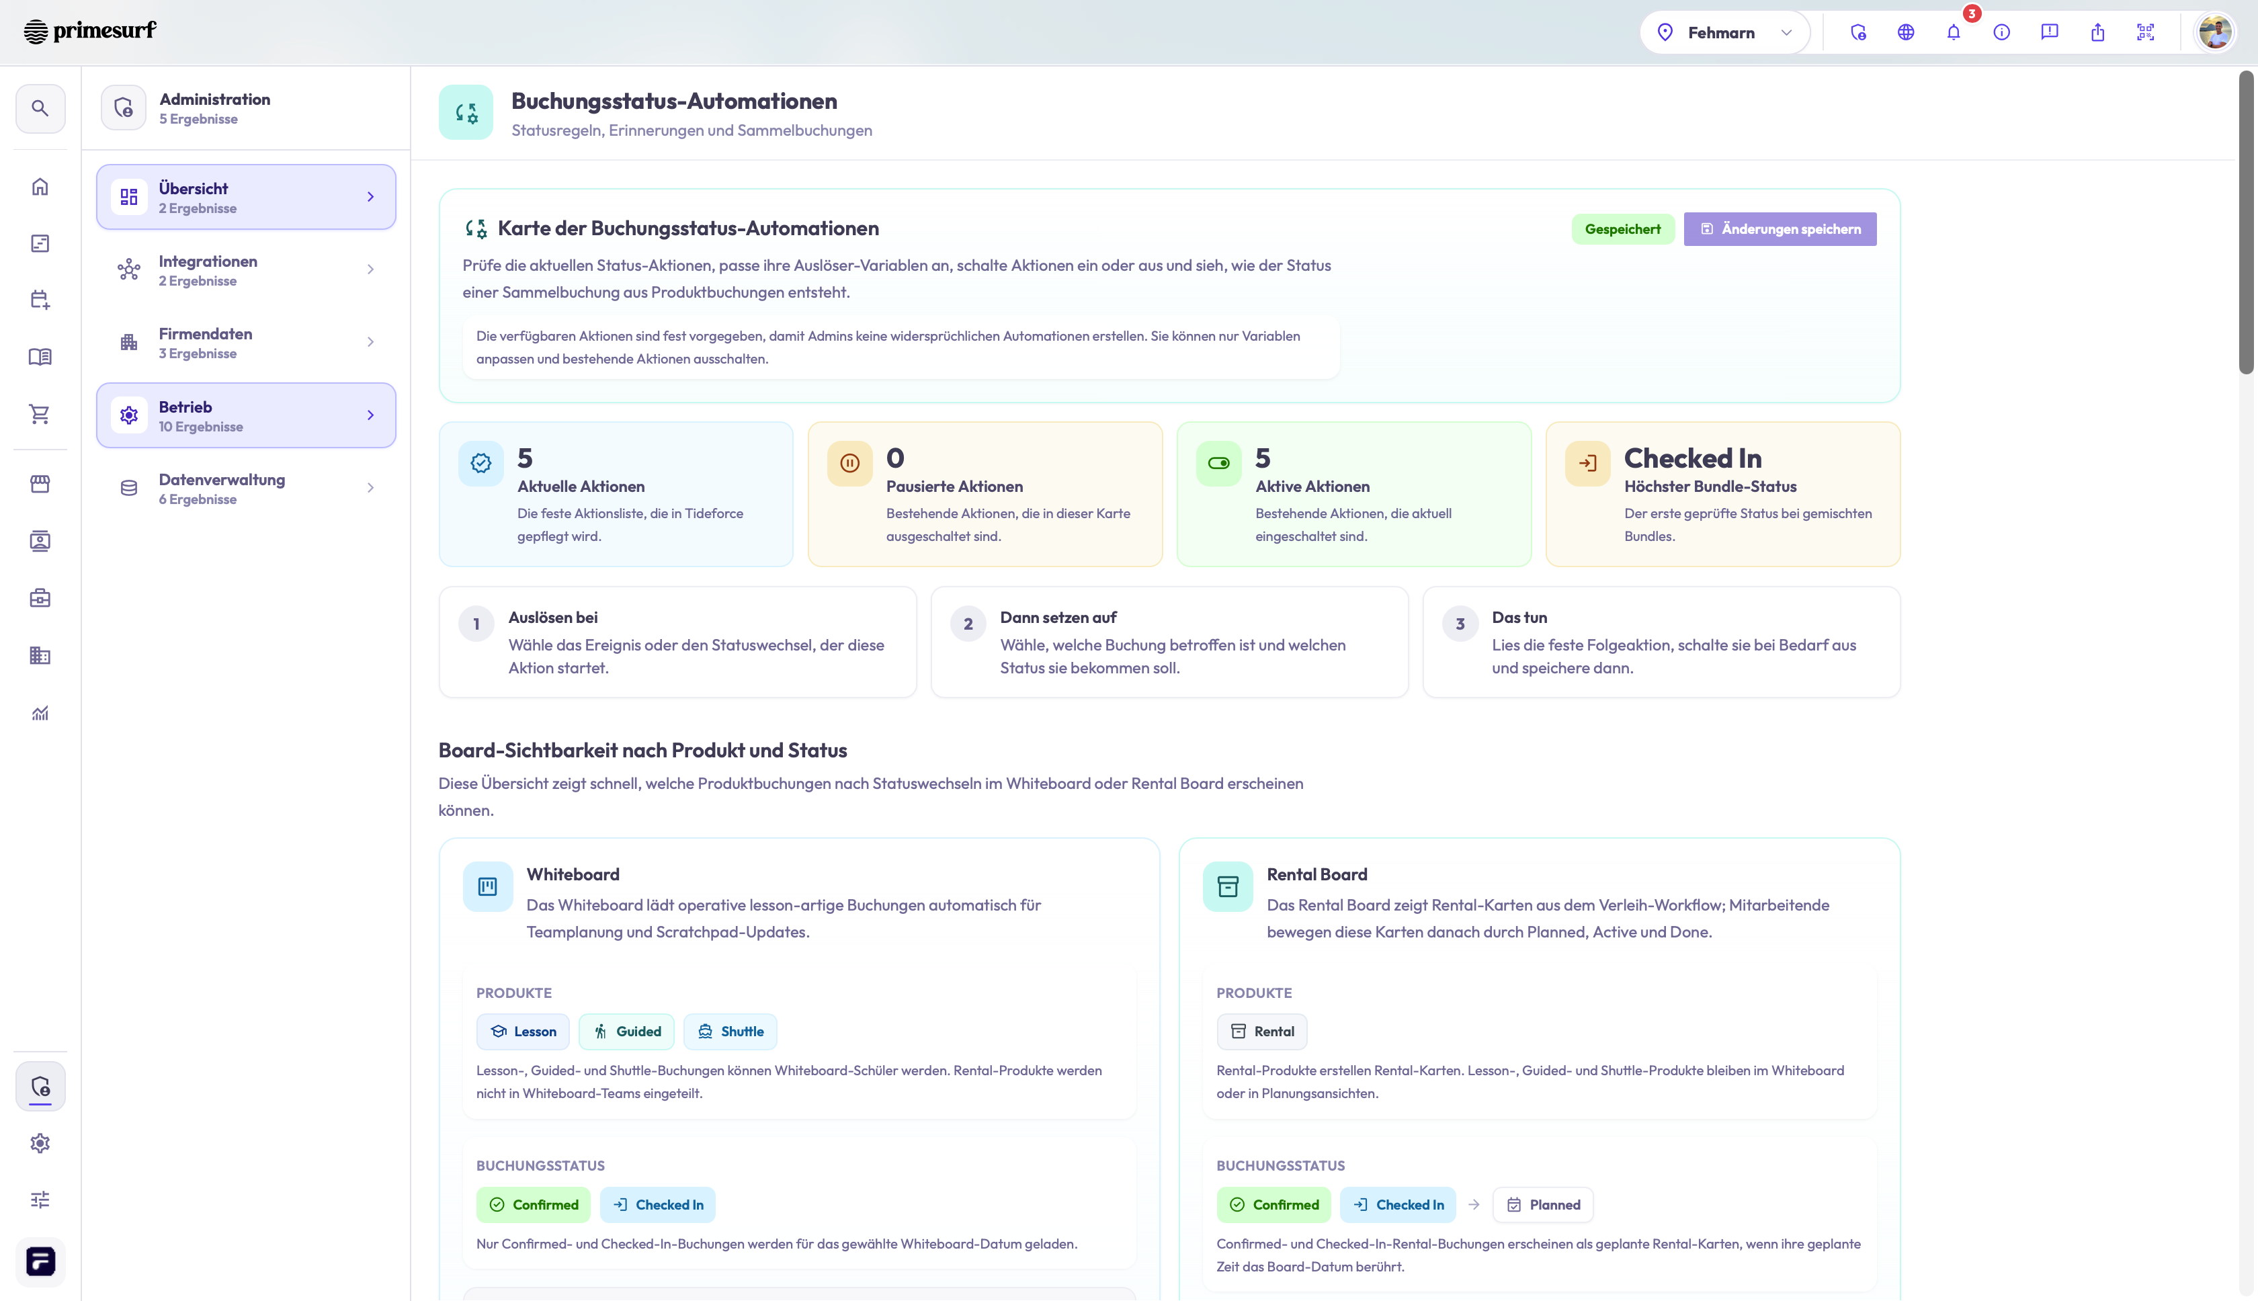
Task: Click the Rental Board Checked In chip
Action: [x=1398, y=1206]
